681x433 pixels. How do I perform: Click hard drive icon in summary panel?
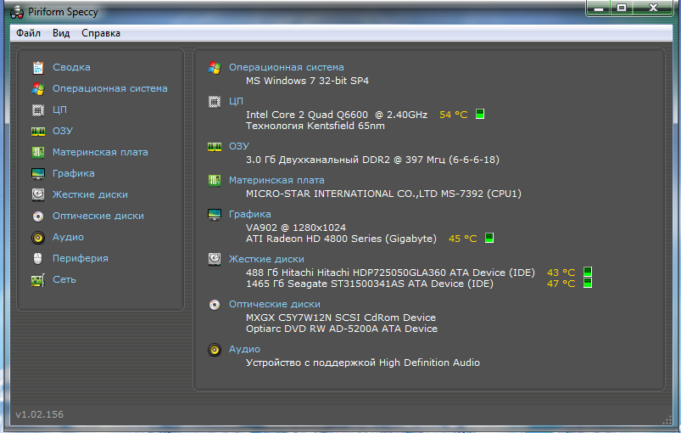215,260
